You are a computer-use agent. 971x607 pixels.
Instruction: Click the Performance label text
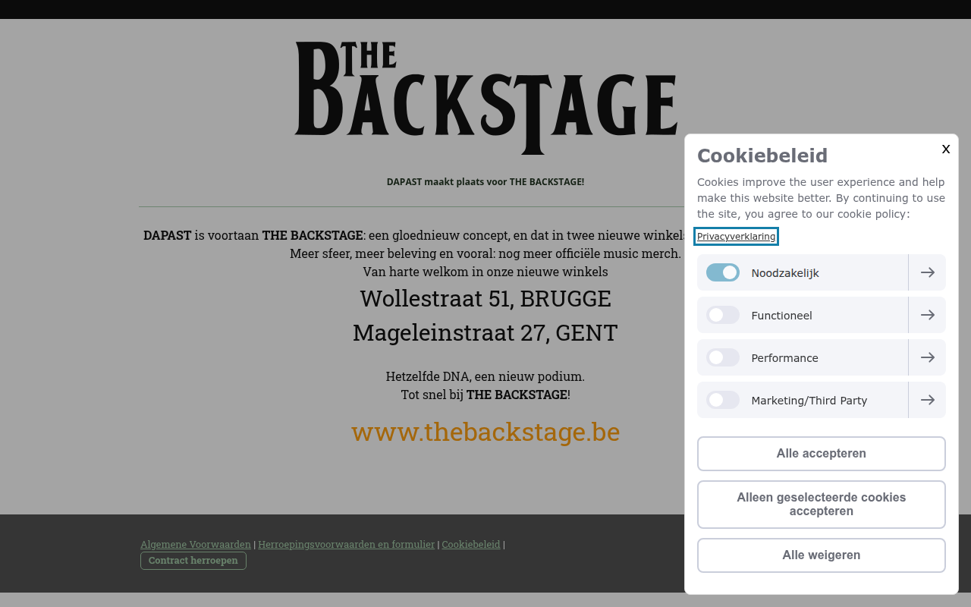coord(784,358)
